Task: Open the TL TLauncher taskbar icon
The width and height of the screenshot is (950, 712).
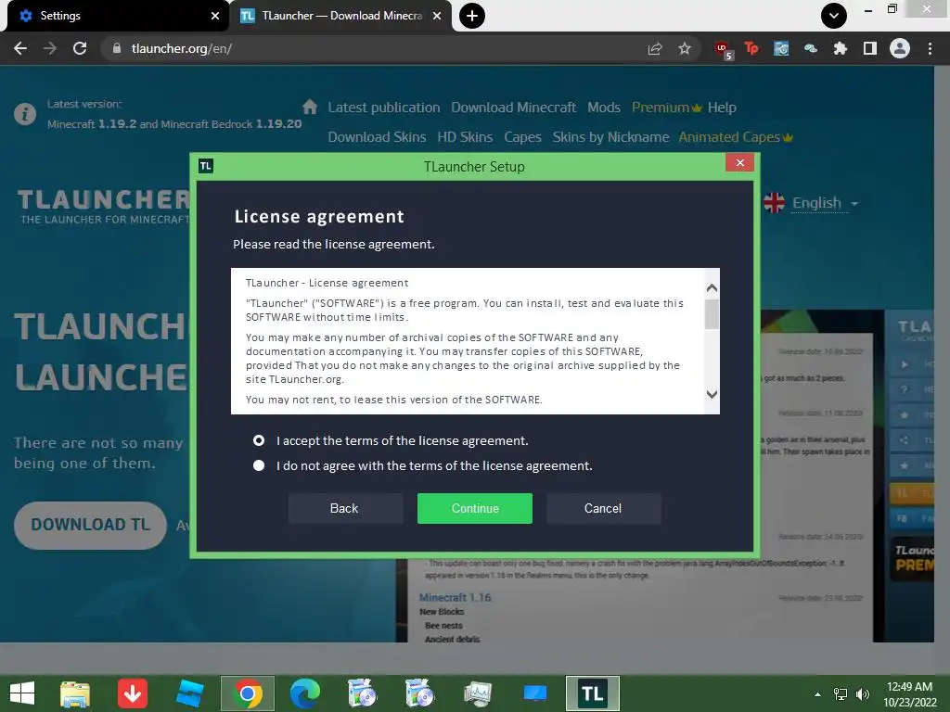Action: [x=592, y=693]
